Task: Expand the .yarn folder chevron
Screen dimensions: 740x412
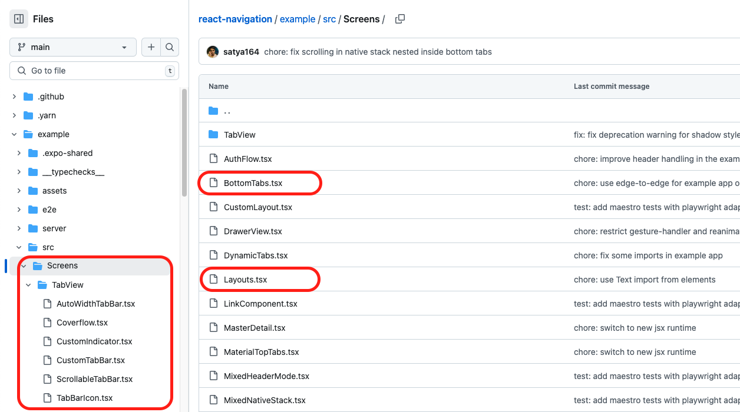Action: [14, 115]
